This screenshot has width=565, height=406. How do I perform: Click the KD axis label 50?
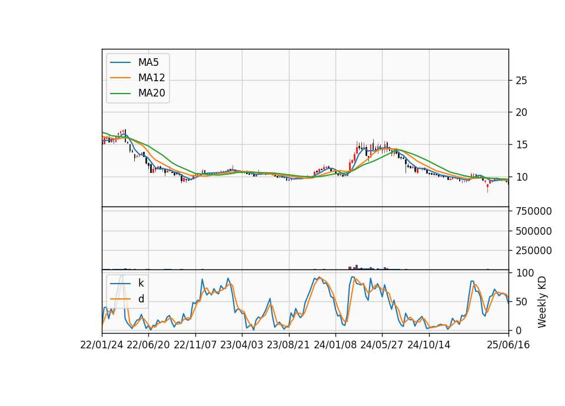point(521,301)
